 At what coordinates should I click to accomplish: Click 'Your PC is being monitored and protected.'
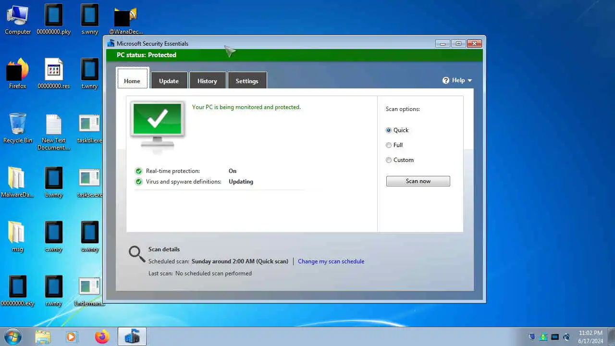tap(246, 107)
